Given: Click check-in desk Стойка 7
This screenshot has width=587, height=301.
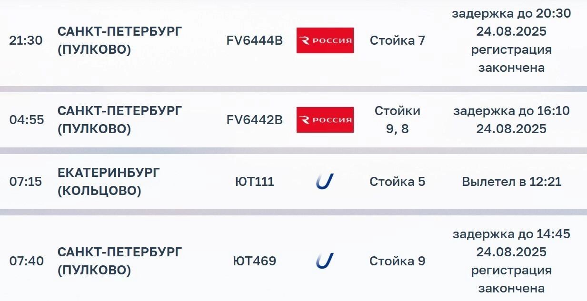Looking at the screenshot, I should pyautogui.click(x=397, y=41).
